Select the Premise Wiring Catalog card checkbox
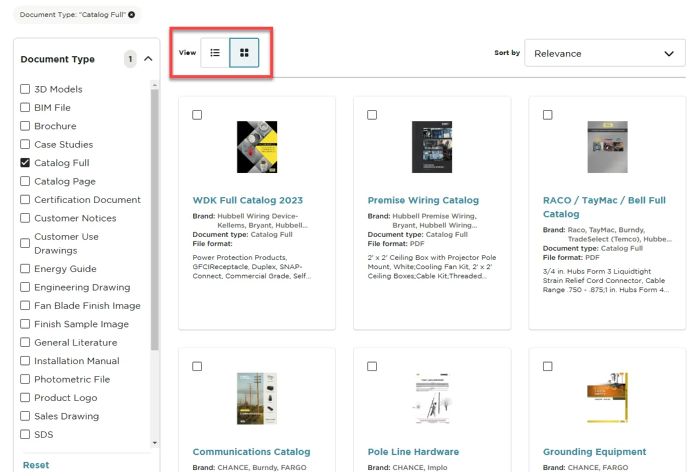The image size is (697, 472). (x=372, y=115)
